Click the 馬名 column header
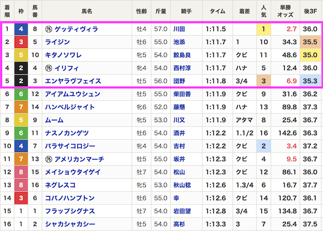This screenshot has height=231, width=323. coord(87,11)
